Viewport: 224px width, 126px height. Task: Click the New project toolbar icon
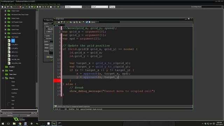(x=2, y=7)
